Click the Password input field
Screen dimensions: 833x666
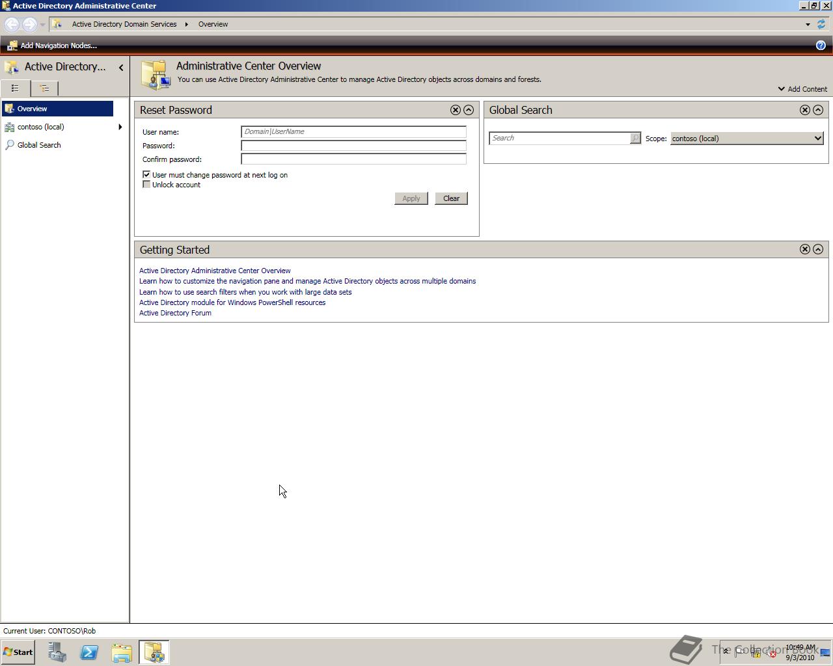coord(353,145)
